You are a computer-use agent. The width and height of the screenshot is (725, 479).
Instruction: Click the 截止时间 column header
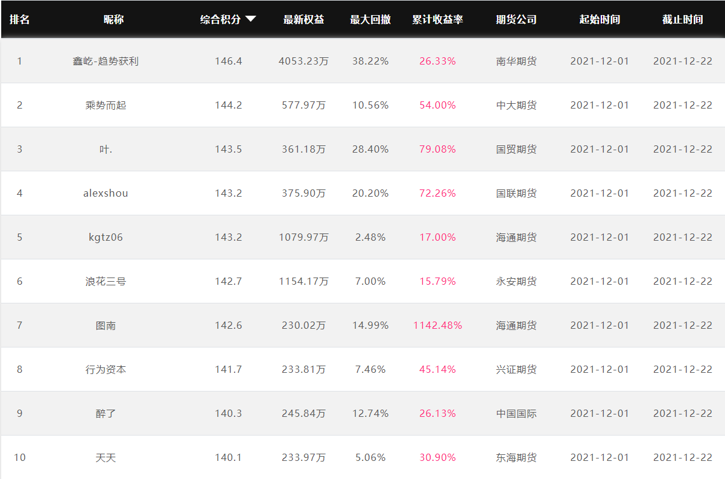pyautogui.click(x=683, y=19)
